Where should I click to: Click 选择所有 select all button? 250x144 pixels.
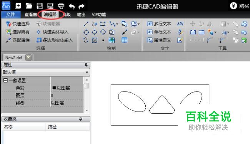(18, 32)
